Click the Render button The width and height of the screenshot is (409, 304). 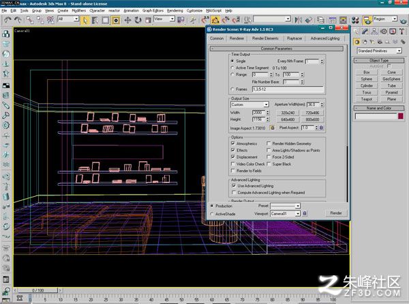336,213
